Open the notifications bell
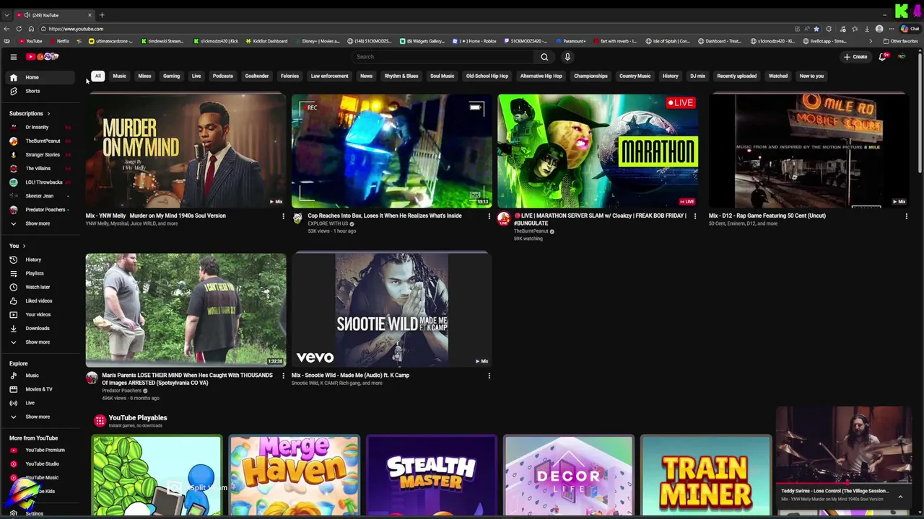Viewport: 924px width, 519px height. point(882,57)
